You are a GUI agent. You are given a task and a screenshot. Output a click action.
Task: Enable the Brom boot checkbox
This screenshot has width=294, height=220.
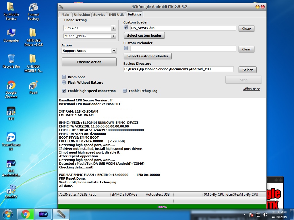[x=64, y=77]
